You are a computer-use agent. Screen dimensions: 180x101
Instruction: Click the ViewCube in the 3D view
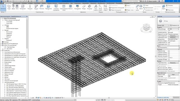(x=146, y=27)
